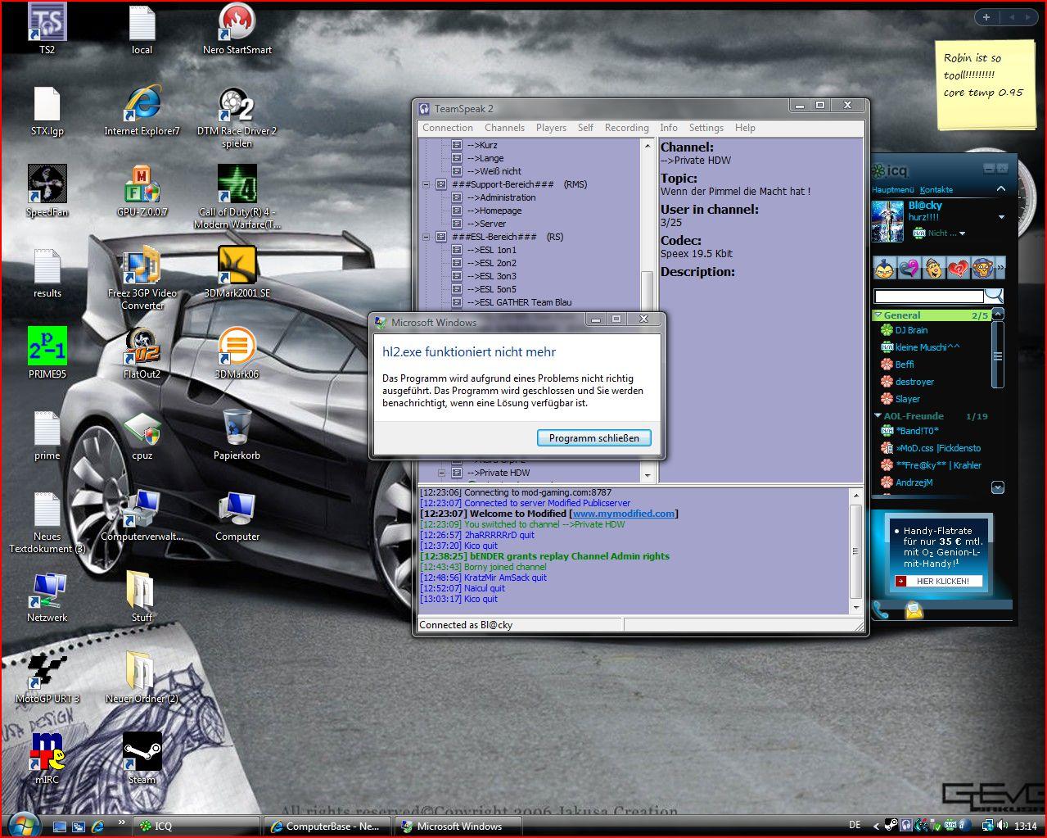Collapse Support-Bereich channel group
Screen dimensions: 1047x838
point(426,184)
